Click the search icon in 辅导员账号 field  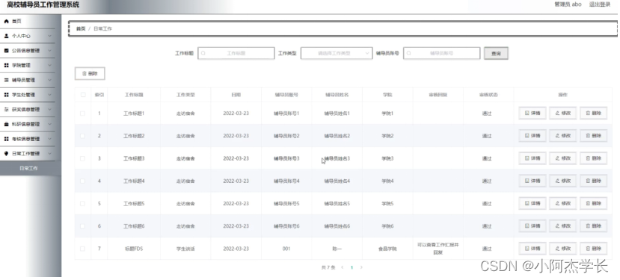pyautogui.click(x=409, y=53)
